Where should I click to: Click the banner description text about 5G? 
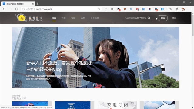click(x=59, y=78)
